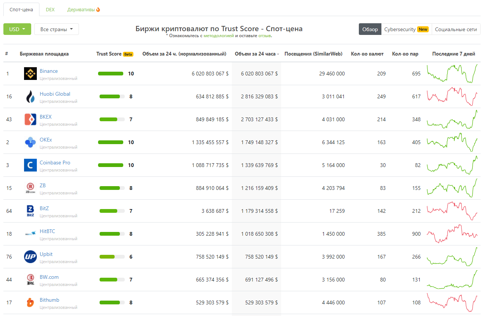The height and width of the screenshot is (316, 496).
Task: Click the Binance exchange logo
Action: point(30,74)
